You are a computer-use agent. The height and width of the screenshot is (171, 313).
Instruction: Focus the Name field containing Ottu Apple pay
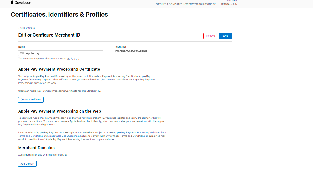[61, 53]
